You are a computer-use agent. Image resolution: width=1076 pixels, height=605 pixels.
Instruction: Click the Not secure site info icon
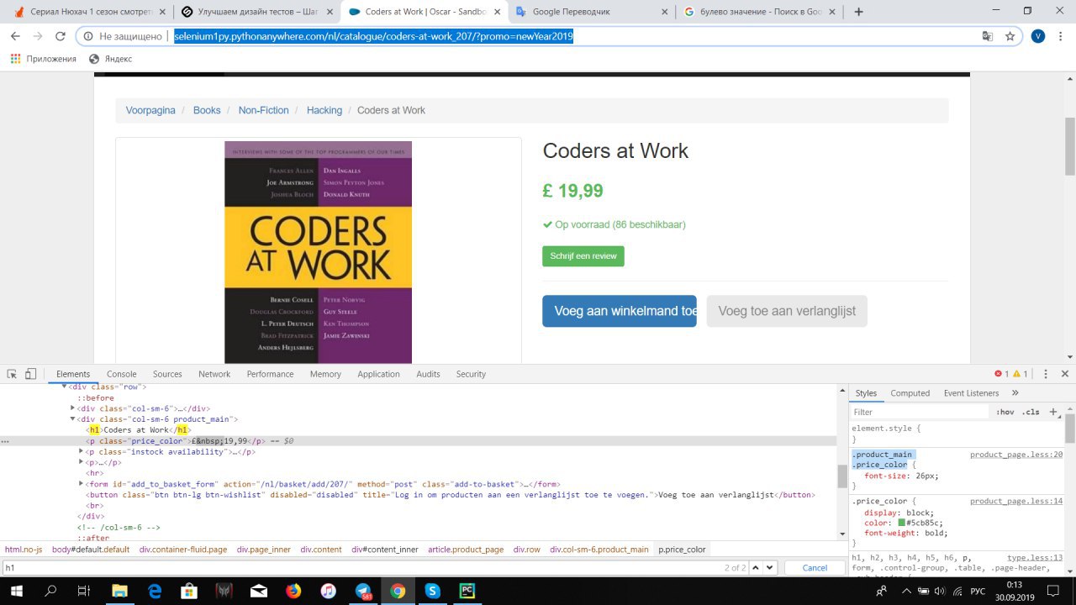coord(89,36)
